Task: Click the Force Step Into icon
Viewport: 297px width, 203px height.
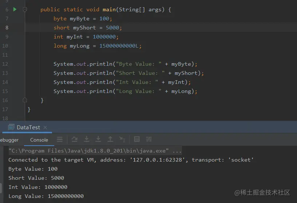Action: coord(98,139)
